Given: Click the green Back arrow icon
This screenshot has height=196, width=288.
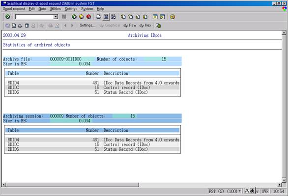Looking at the screenshot, I should [74, 17].
